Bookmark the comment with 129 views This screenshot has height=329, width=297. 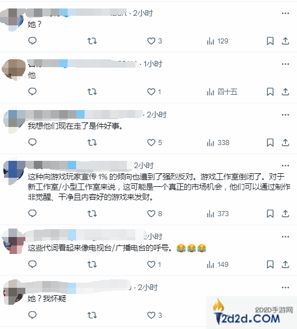click(270, 41)
